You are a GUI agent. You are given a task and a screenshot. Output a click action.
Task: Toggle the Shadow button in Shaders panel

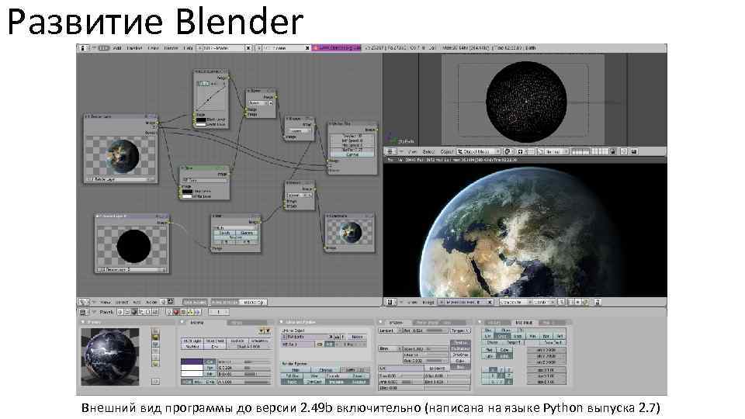(x=460, y=342)
